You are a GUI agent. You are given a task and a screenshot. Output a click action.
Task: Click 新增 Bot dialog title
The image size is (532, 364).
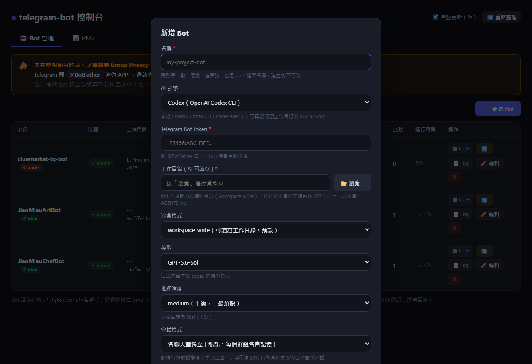pyautogui.click(x=175, y=33)
